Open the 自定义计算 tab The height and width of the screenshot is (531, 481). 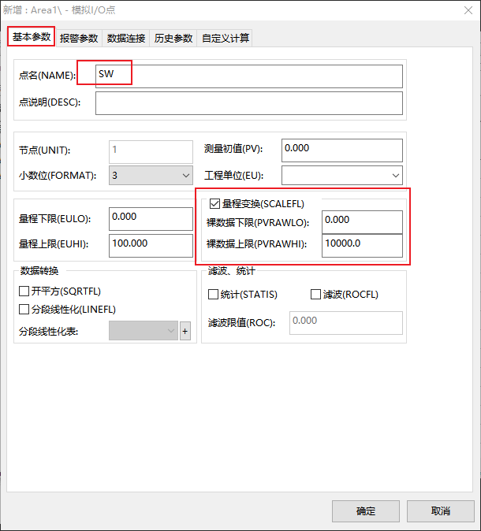pos(226,38)
